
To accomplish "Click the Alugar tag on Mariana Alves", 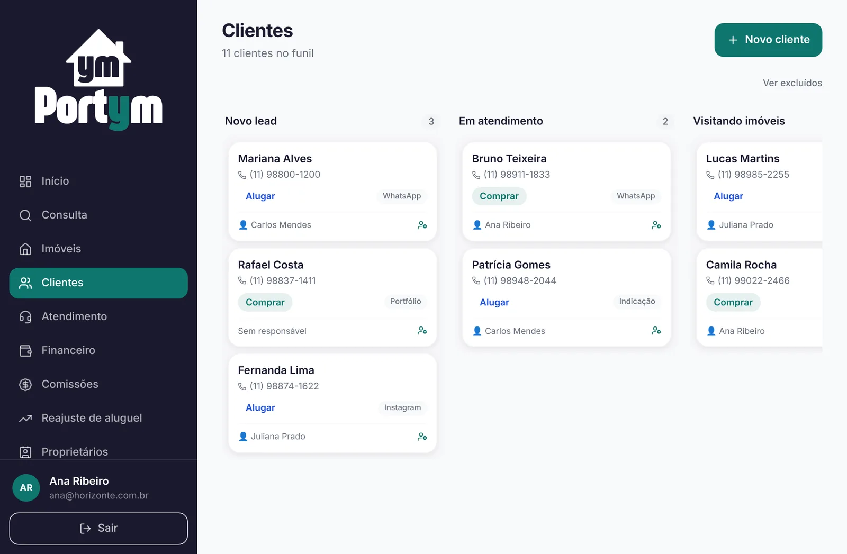I will point(260,196).
